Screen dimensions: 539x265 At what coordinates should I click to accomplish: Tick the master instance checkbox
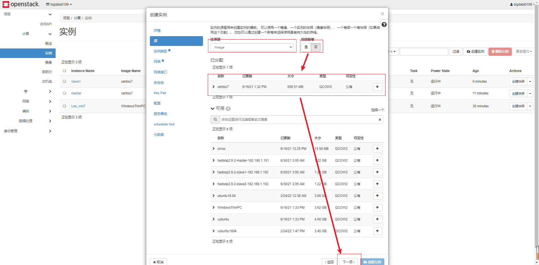(x=64, y=93)
